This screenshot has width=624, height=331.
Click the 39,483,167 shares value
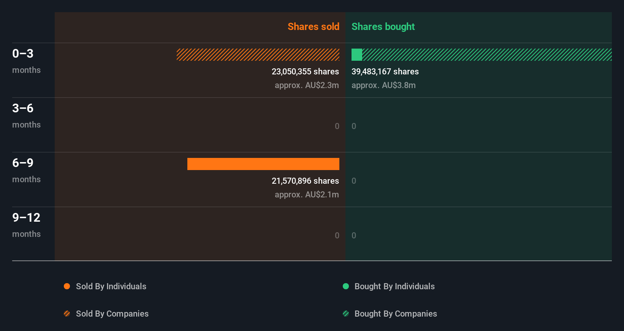click(x=385, y=71)
